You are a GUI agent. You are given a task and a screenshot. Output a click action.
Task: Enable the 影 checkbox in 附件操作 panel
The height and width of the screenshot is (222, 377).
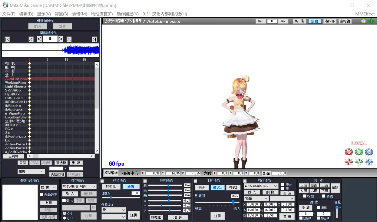click(x=282, y=188)
